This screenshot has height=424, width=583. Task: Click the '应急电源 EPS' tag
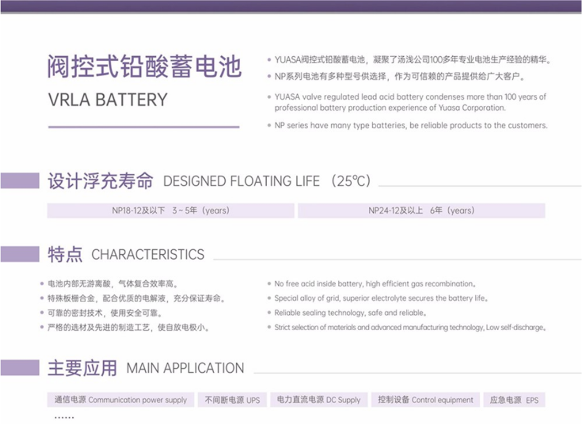pos(514,400)
